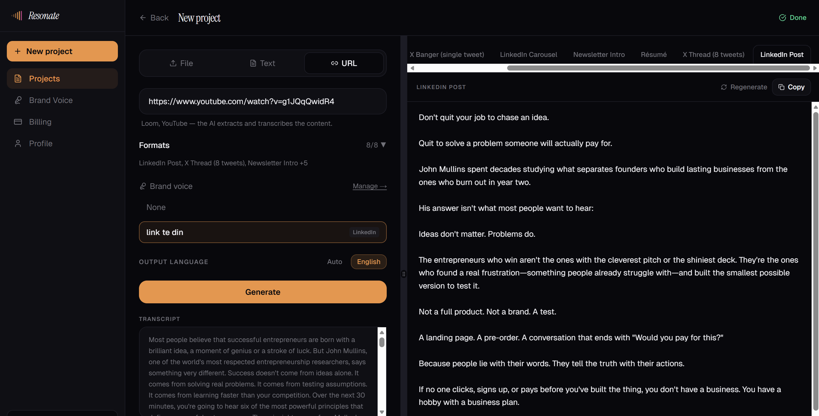Image resolution: width=819 pixels, height=416 pixels.
Task: Click the New project button
Action: (62, 51)
